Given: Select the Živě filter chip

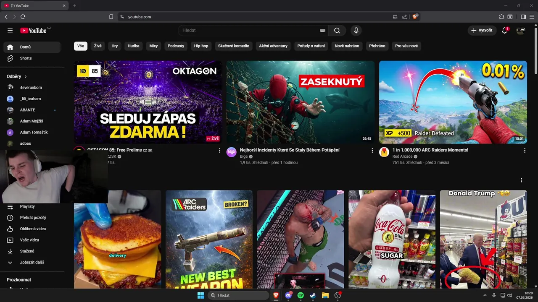Looking at the screenshot, I should pyautogui.click(x=98, y=46).
